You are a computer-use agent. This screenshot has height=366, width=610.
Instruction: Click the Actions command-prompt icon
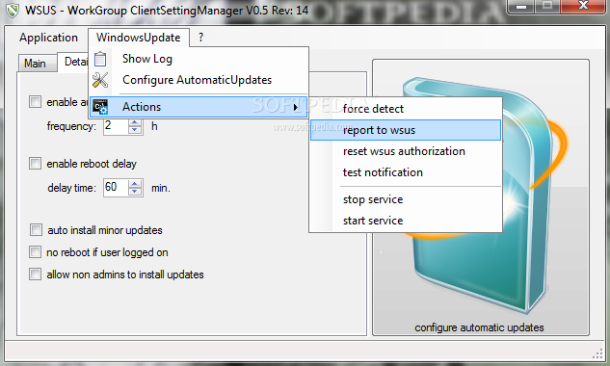[x=100, y=107]
